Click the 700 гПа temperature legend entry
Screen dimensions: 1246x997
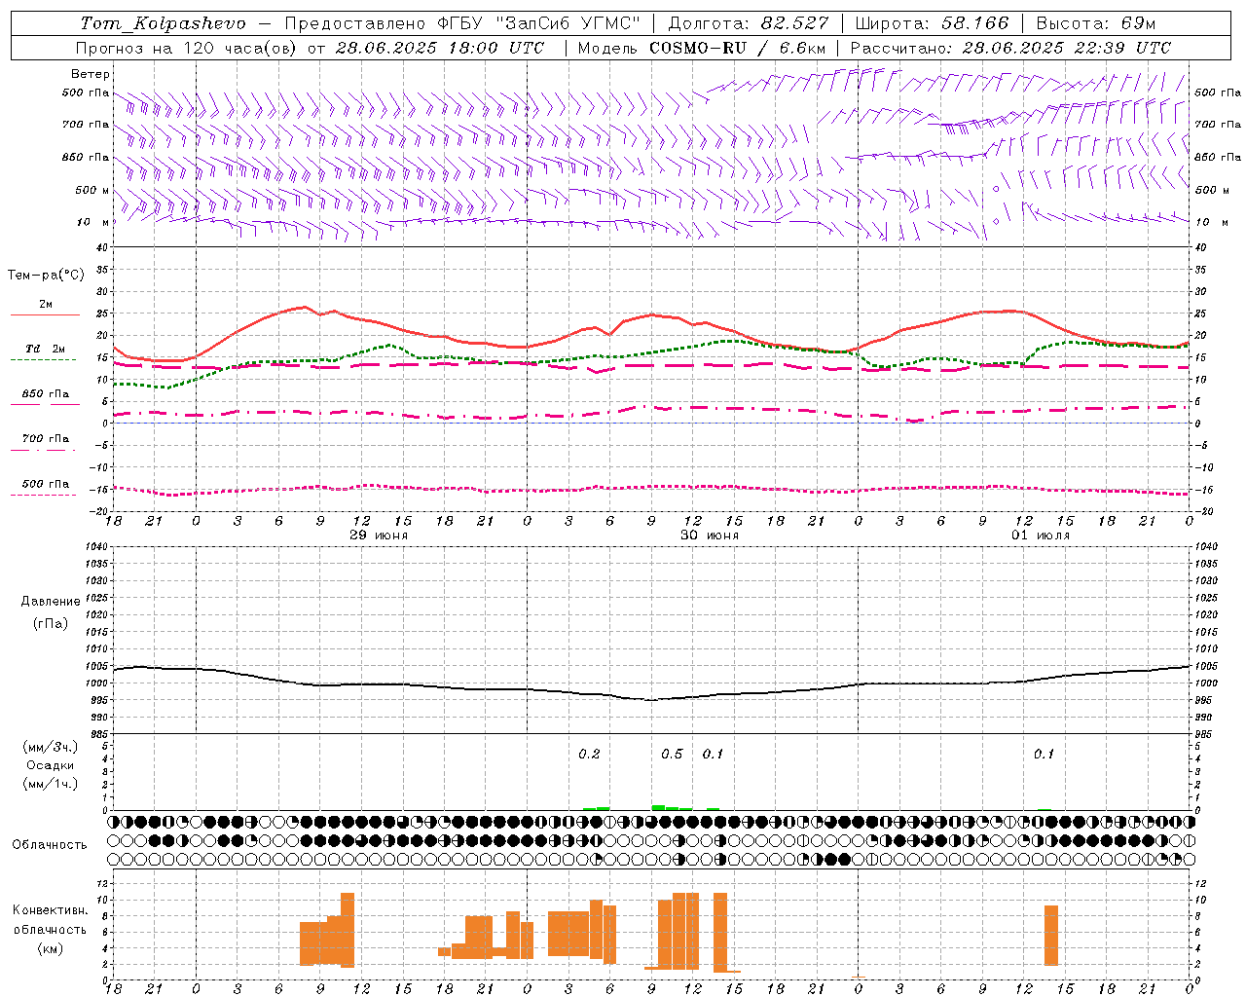[x=46, y=439]
